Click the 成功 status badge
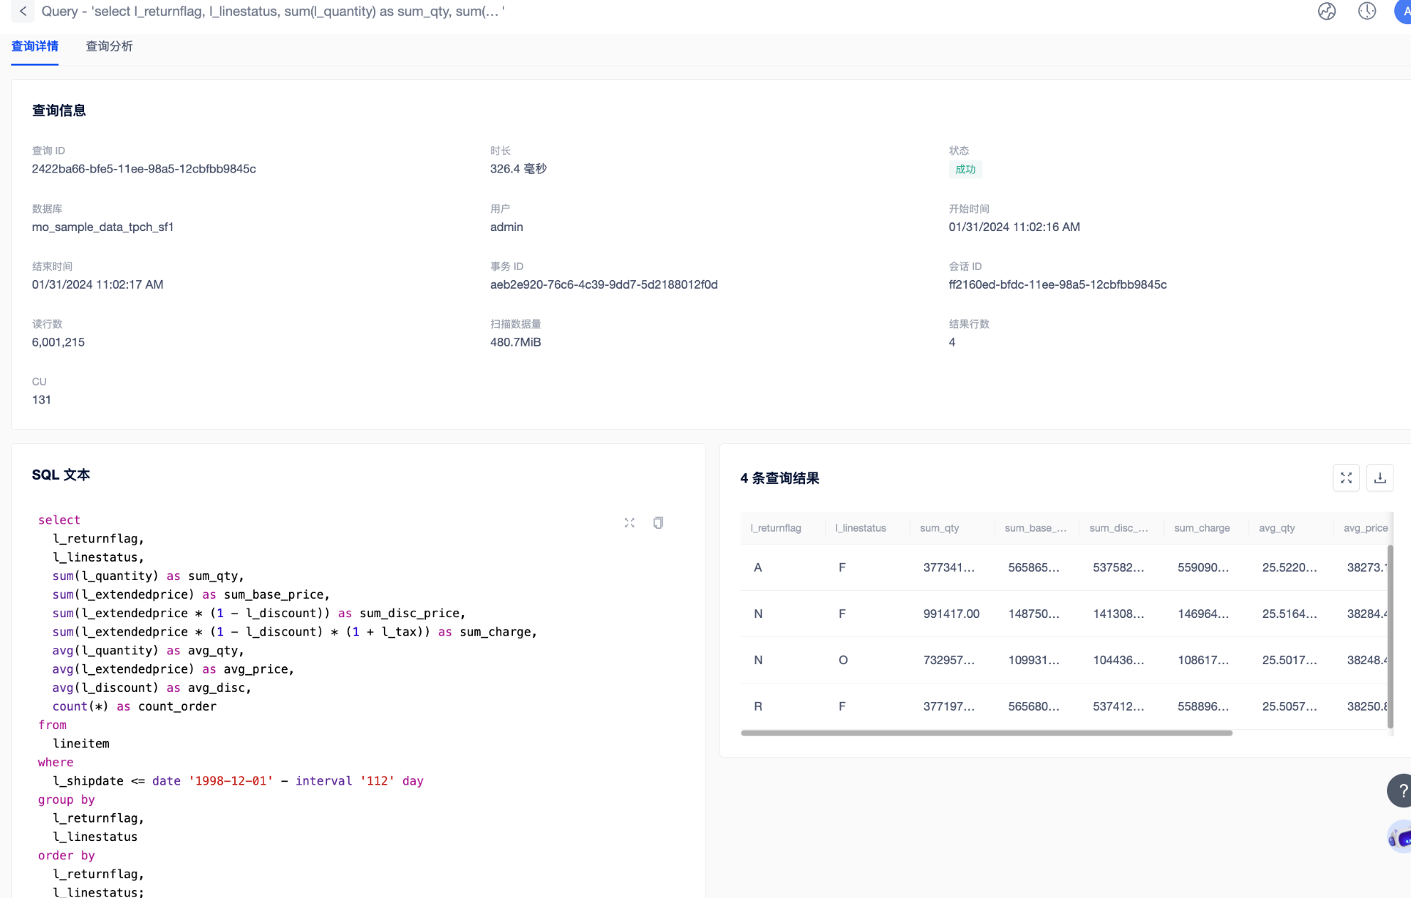Image resolution: width=1411 pixels, height=898 pixels. (x=965, y=170)
